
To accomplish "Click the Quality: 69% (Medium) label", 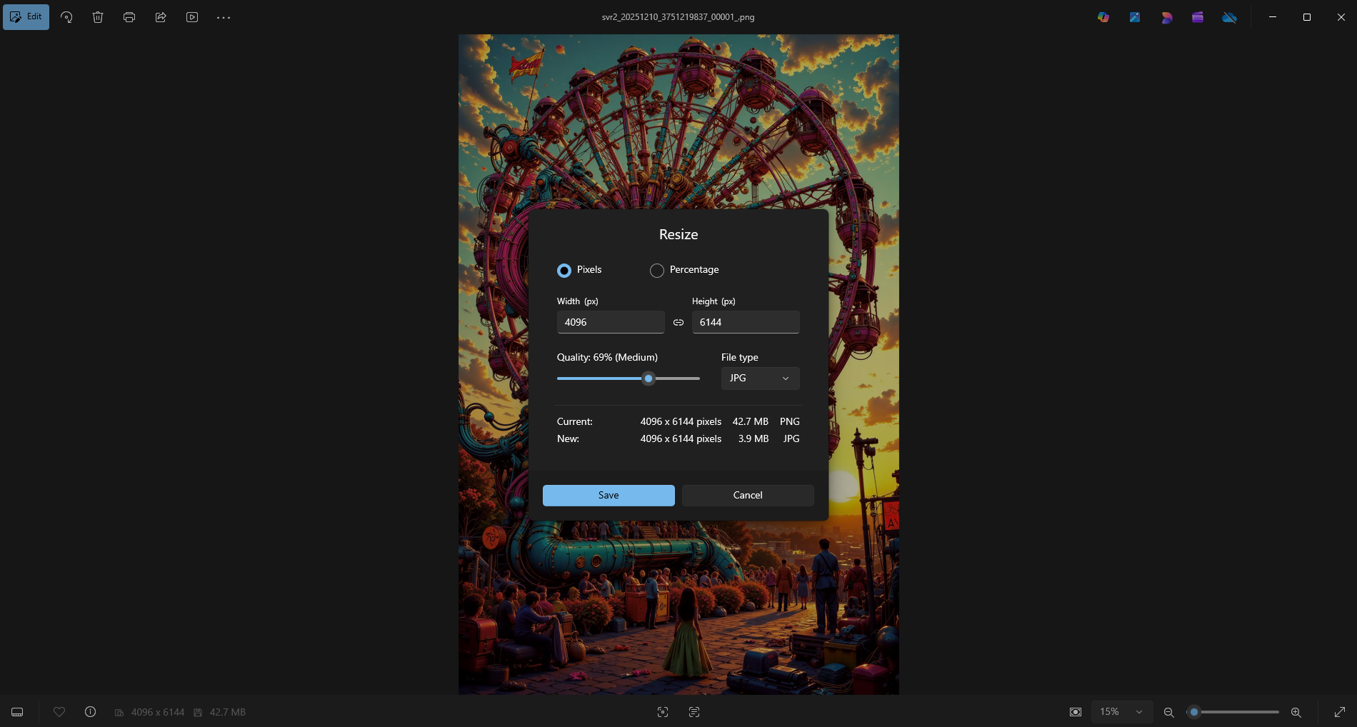I will (x=607, y=358).
